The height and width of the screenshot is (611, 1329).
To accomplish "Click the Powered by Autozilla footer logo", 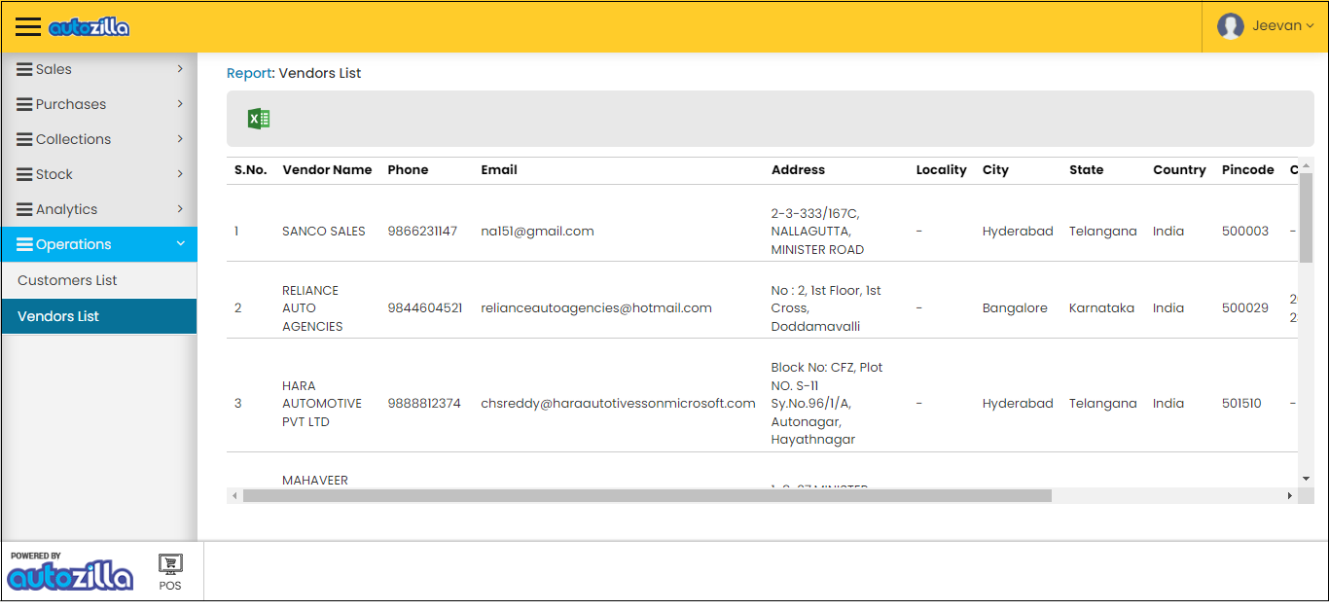I will 69,571.
